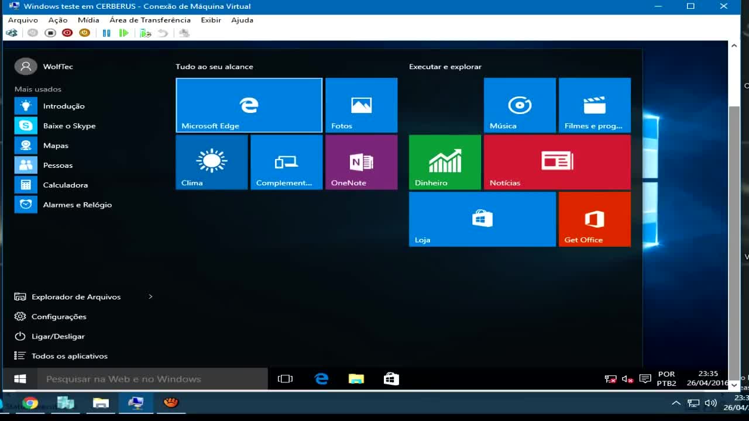This screenshot has width=749, height=421.
Task: Open the Ação menu
Action: click(x=58, y=20)
